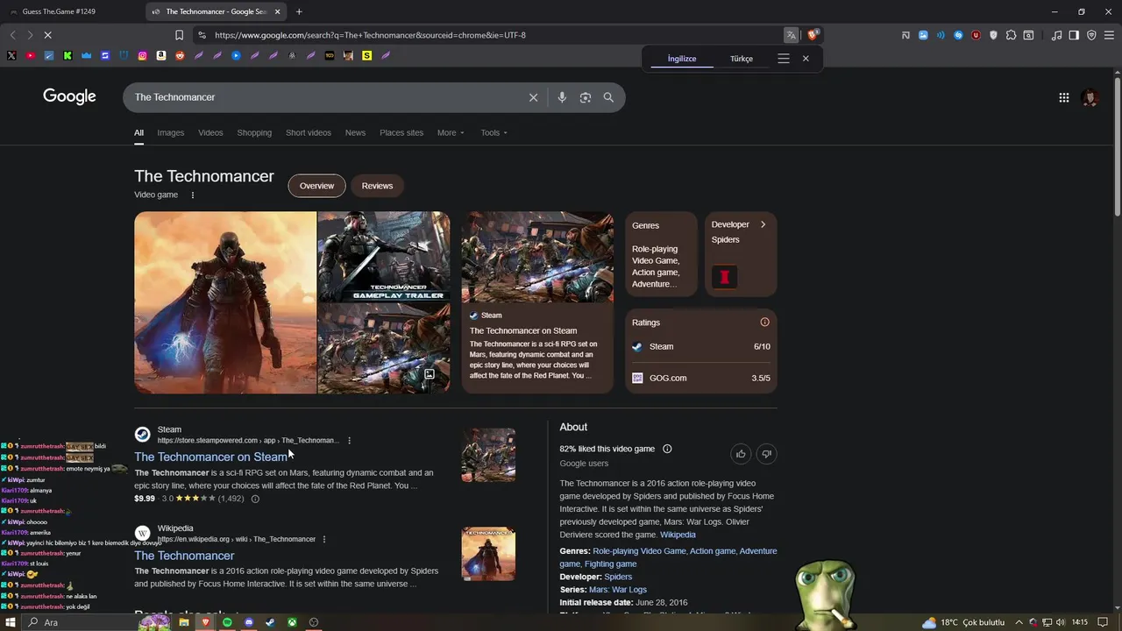Viewport: 1122px width, 631px height.
Task: Open three-dot menu of Steam result
Action: (x=349, y=441)
